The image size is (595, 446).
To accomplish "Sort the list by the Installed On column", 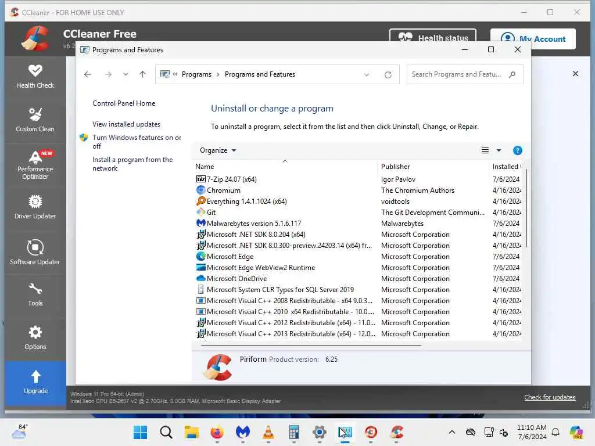I will [506, 167].
